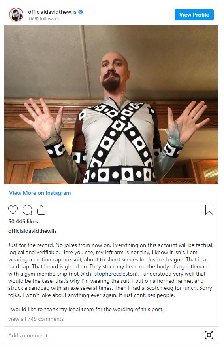Open the View More on Instagram link
Image resolution: width=224 pixels, height=350 pixels.
pyautogui.click(x=40, y=193)
